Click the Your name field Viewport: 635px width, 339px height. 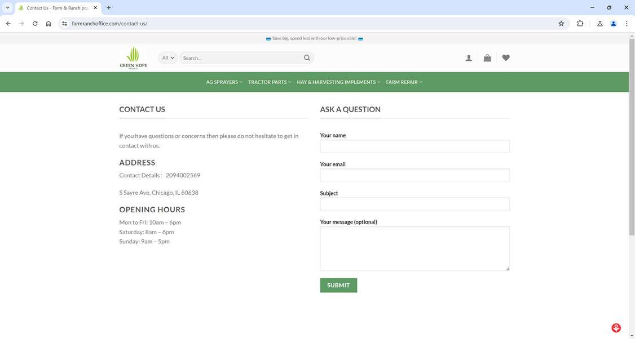(x=414, y=146)
